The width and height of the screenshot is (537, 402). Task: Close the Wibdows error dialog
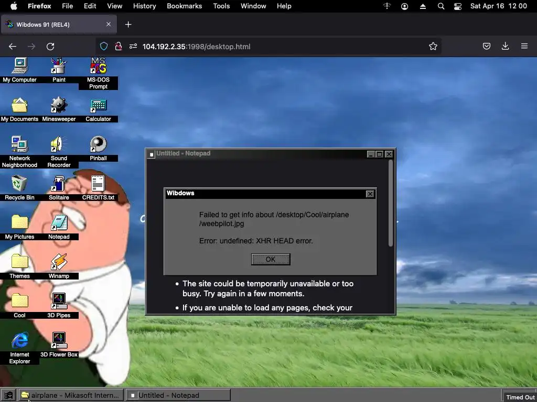click(370, 194)
